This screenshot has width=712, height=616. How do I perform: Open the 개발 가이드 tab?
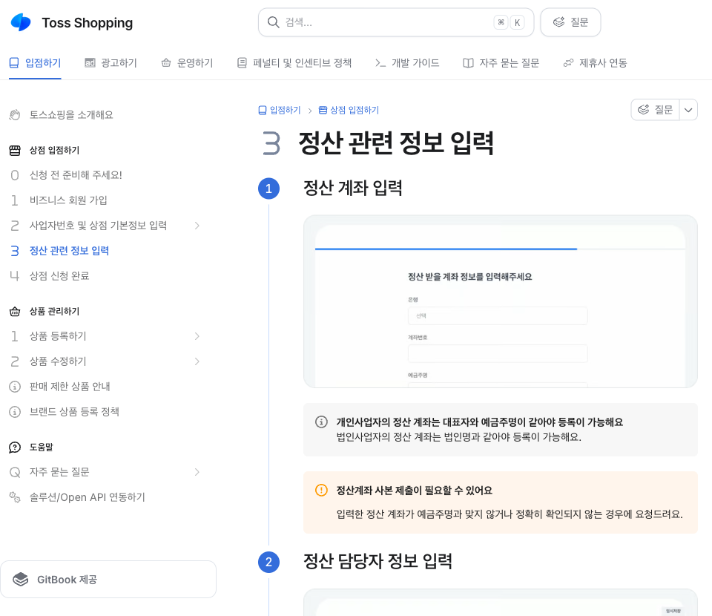(x=407, y=63)
